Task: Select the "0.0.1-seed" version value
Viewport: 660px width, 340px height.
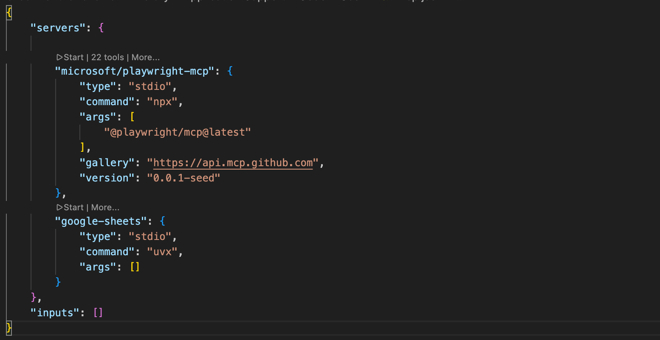Action: pyautogui.click(x=183, y=178)
